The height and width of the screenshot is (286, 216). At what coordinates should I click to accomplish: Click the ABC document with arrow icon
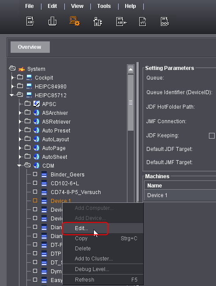(121, 22)
